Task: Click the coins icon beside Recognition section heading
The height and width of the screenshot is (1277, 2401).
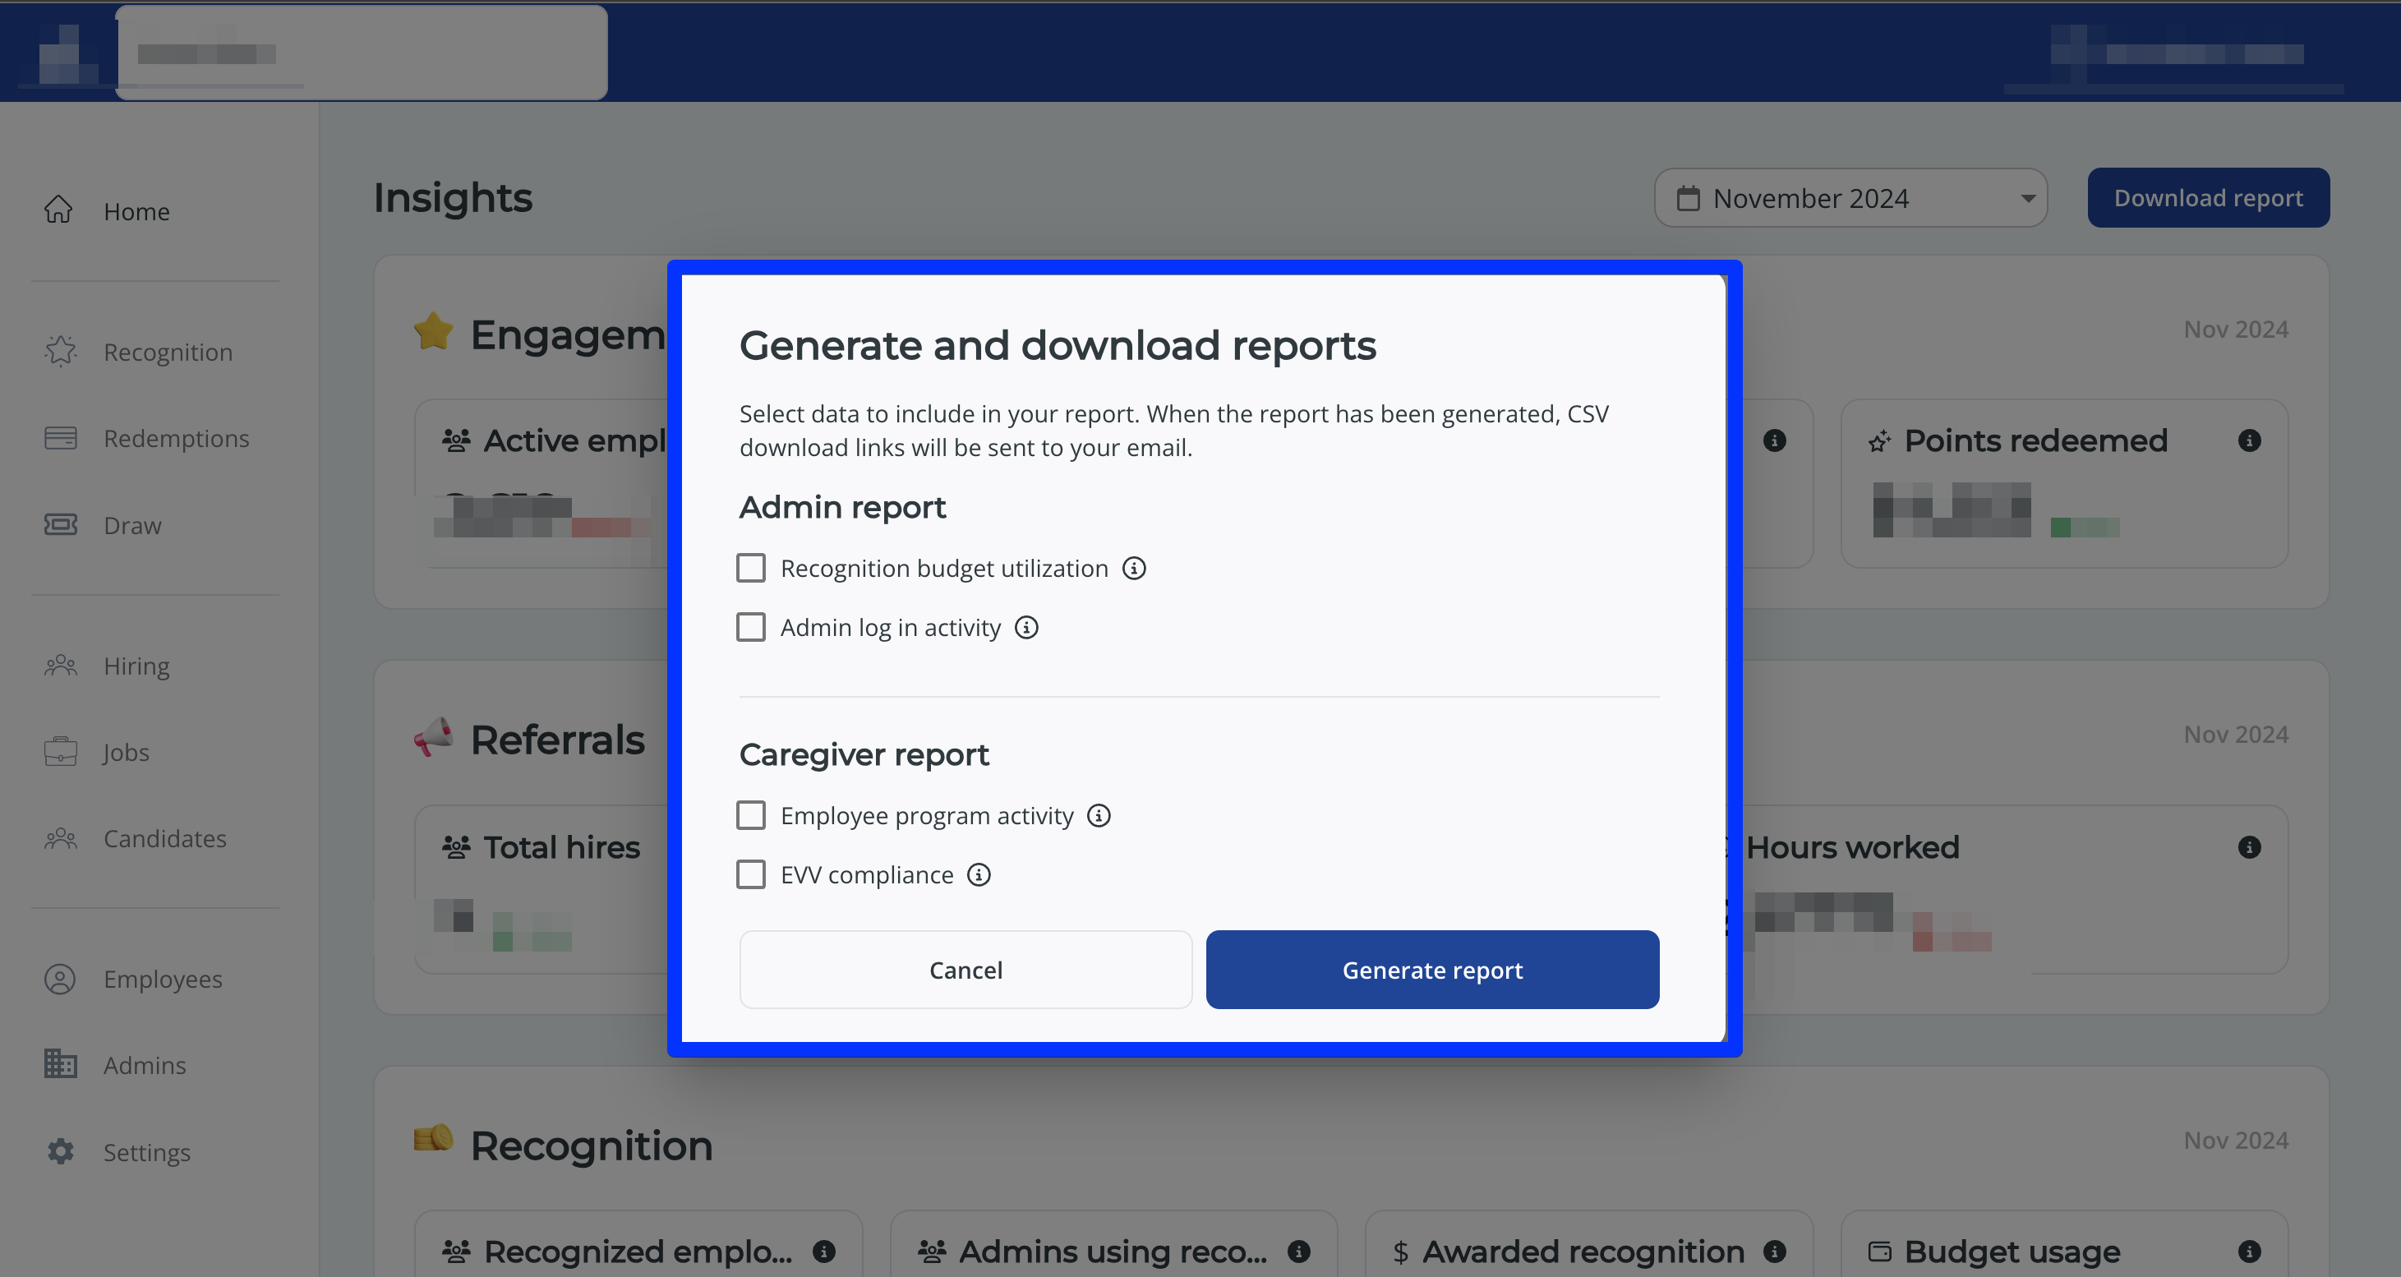Action: 433,1139
